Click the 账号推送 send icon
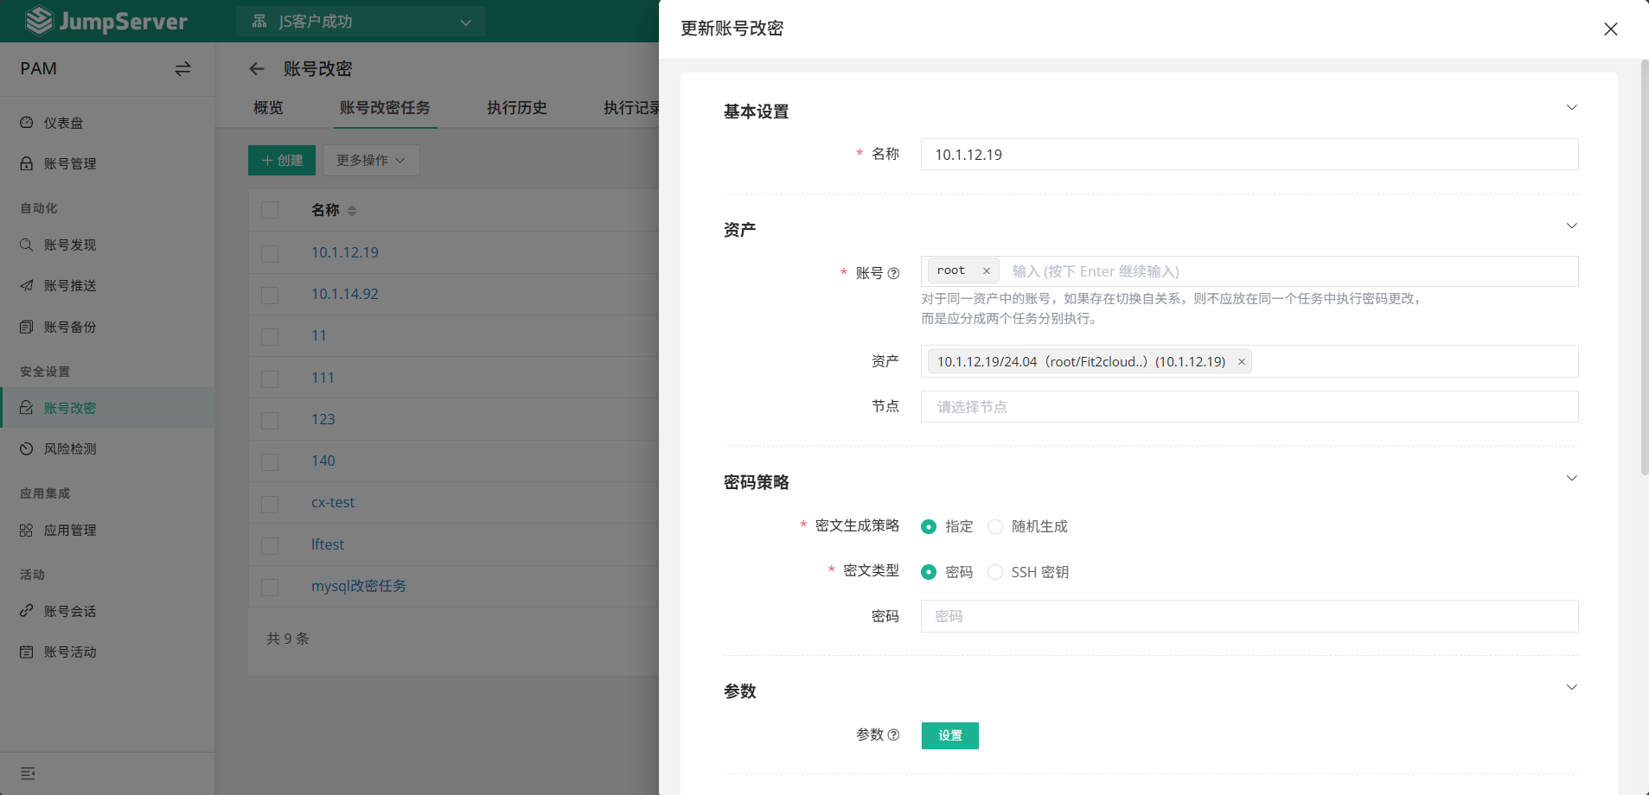Image resolution: width=1649 pixels, height=795 pixels. pos(26,286)
